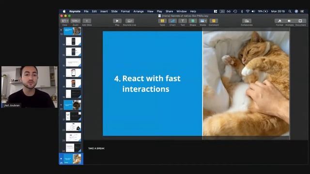Select slide 15 thumbnail in the navigator
The width and height of the screenshot is (310, 174).
[73, 52]
